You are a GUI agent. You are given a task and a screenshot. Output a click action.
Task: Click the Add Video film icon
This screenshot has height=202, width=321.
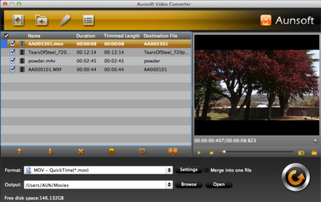(18, 20)
